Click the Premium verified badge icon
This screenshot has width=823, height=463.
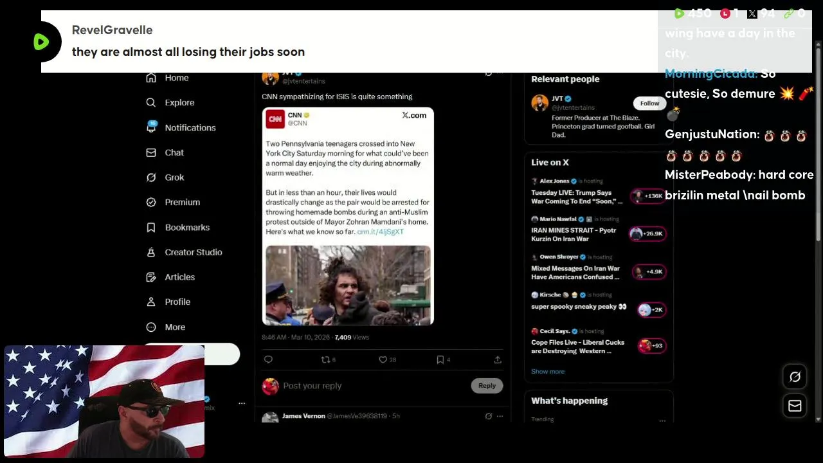[x=151, y=202]
